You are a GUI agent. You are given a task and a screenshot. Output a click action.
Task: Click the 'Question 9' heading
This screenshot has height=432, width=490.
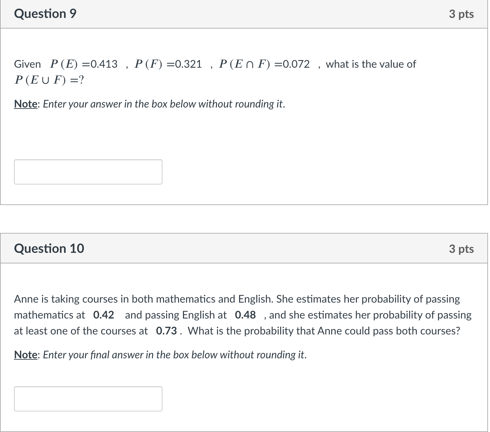[x=45, y=14]
